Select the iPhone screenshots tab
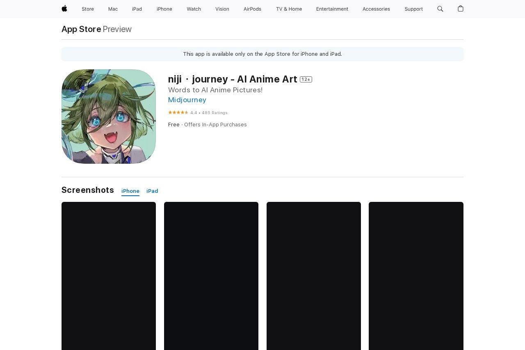The width and height of the screenshot is (525, 350). coord(130,191)
